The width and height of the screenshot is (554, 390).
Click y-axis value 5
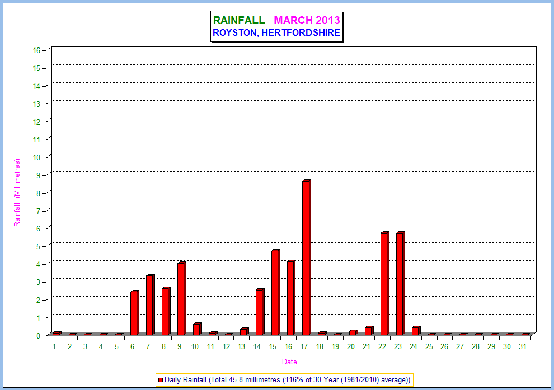point(39,247)
